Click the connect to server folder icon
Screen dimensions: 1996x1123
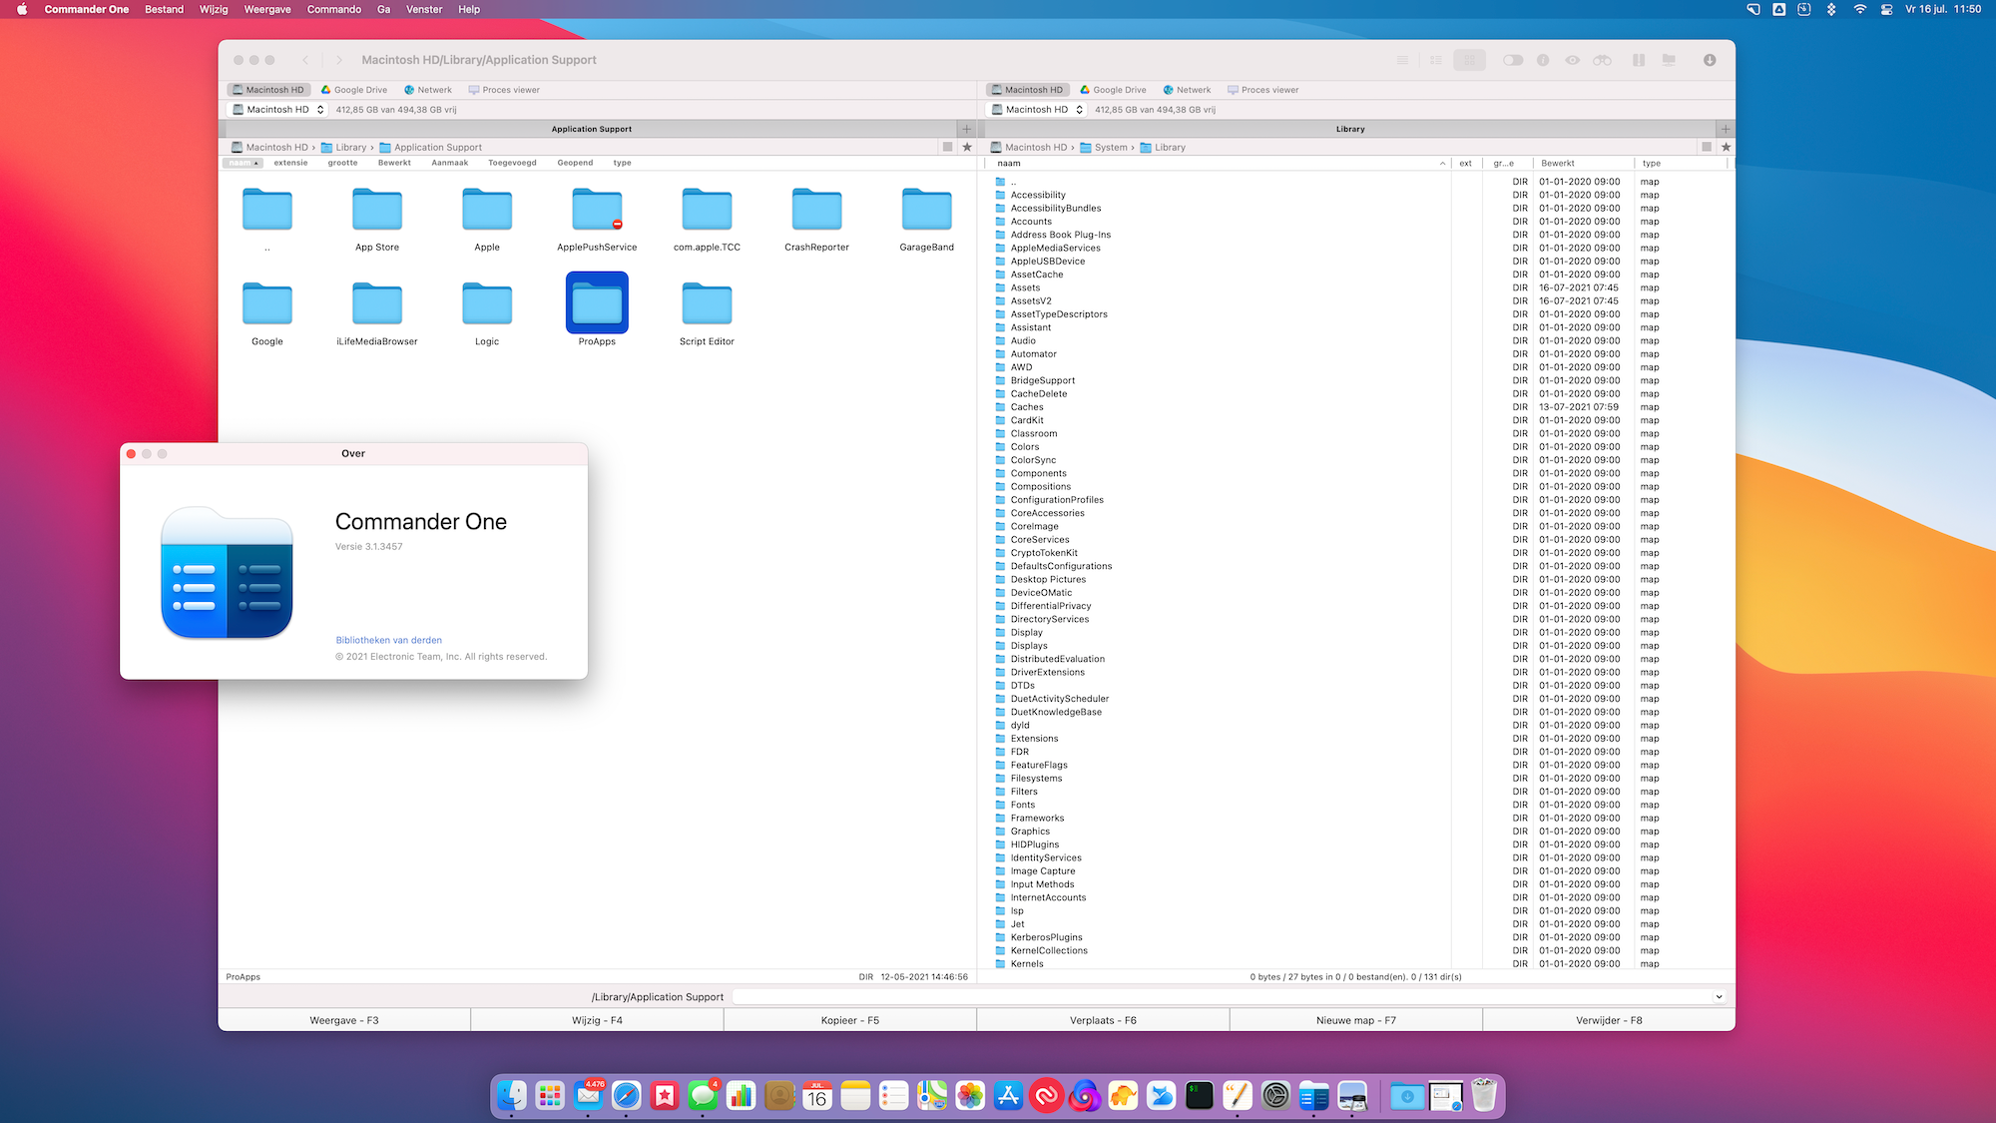pos(1669,60)
